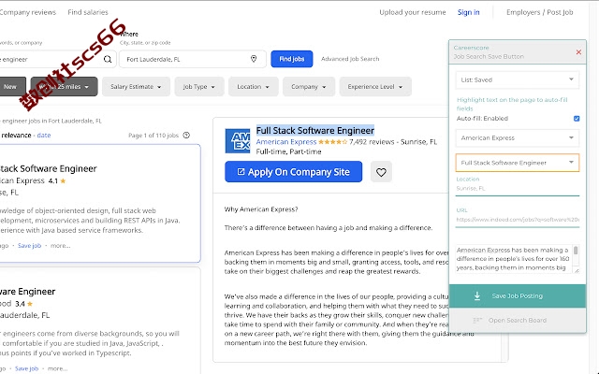599x374 pixels.
Task: Click the URL field in Careerscore panel
Action: [518, 220]
